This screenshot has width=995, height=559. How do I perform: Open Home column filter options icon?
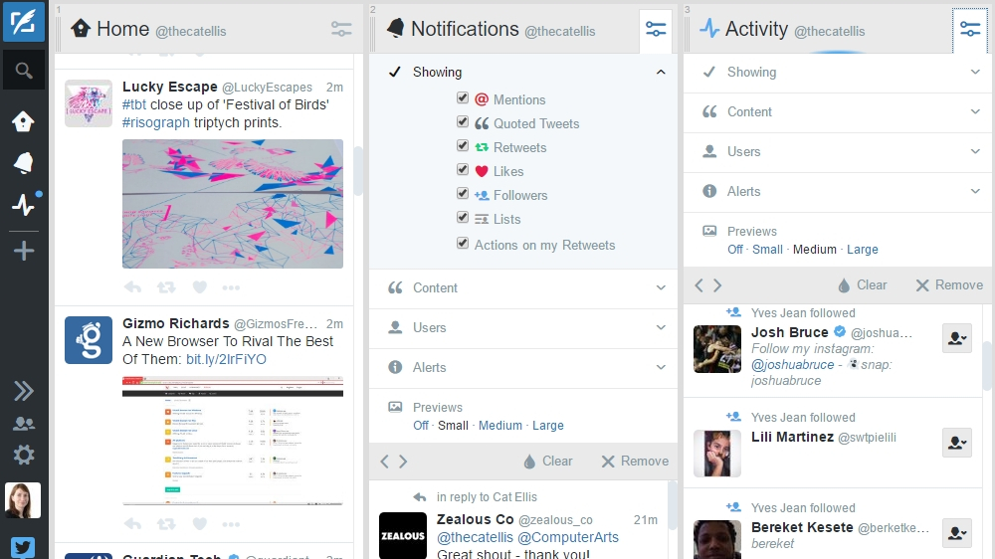tap(341, 29)
